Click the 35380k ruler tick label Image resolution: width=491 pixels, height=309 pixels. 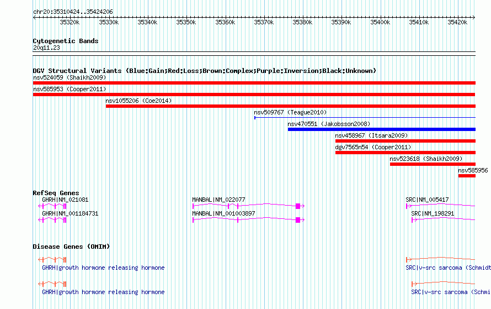(302, 22)
